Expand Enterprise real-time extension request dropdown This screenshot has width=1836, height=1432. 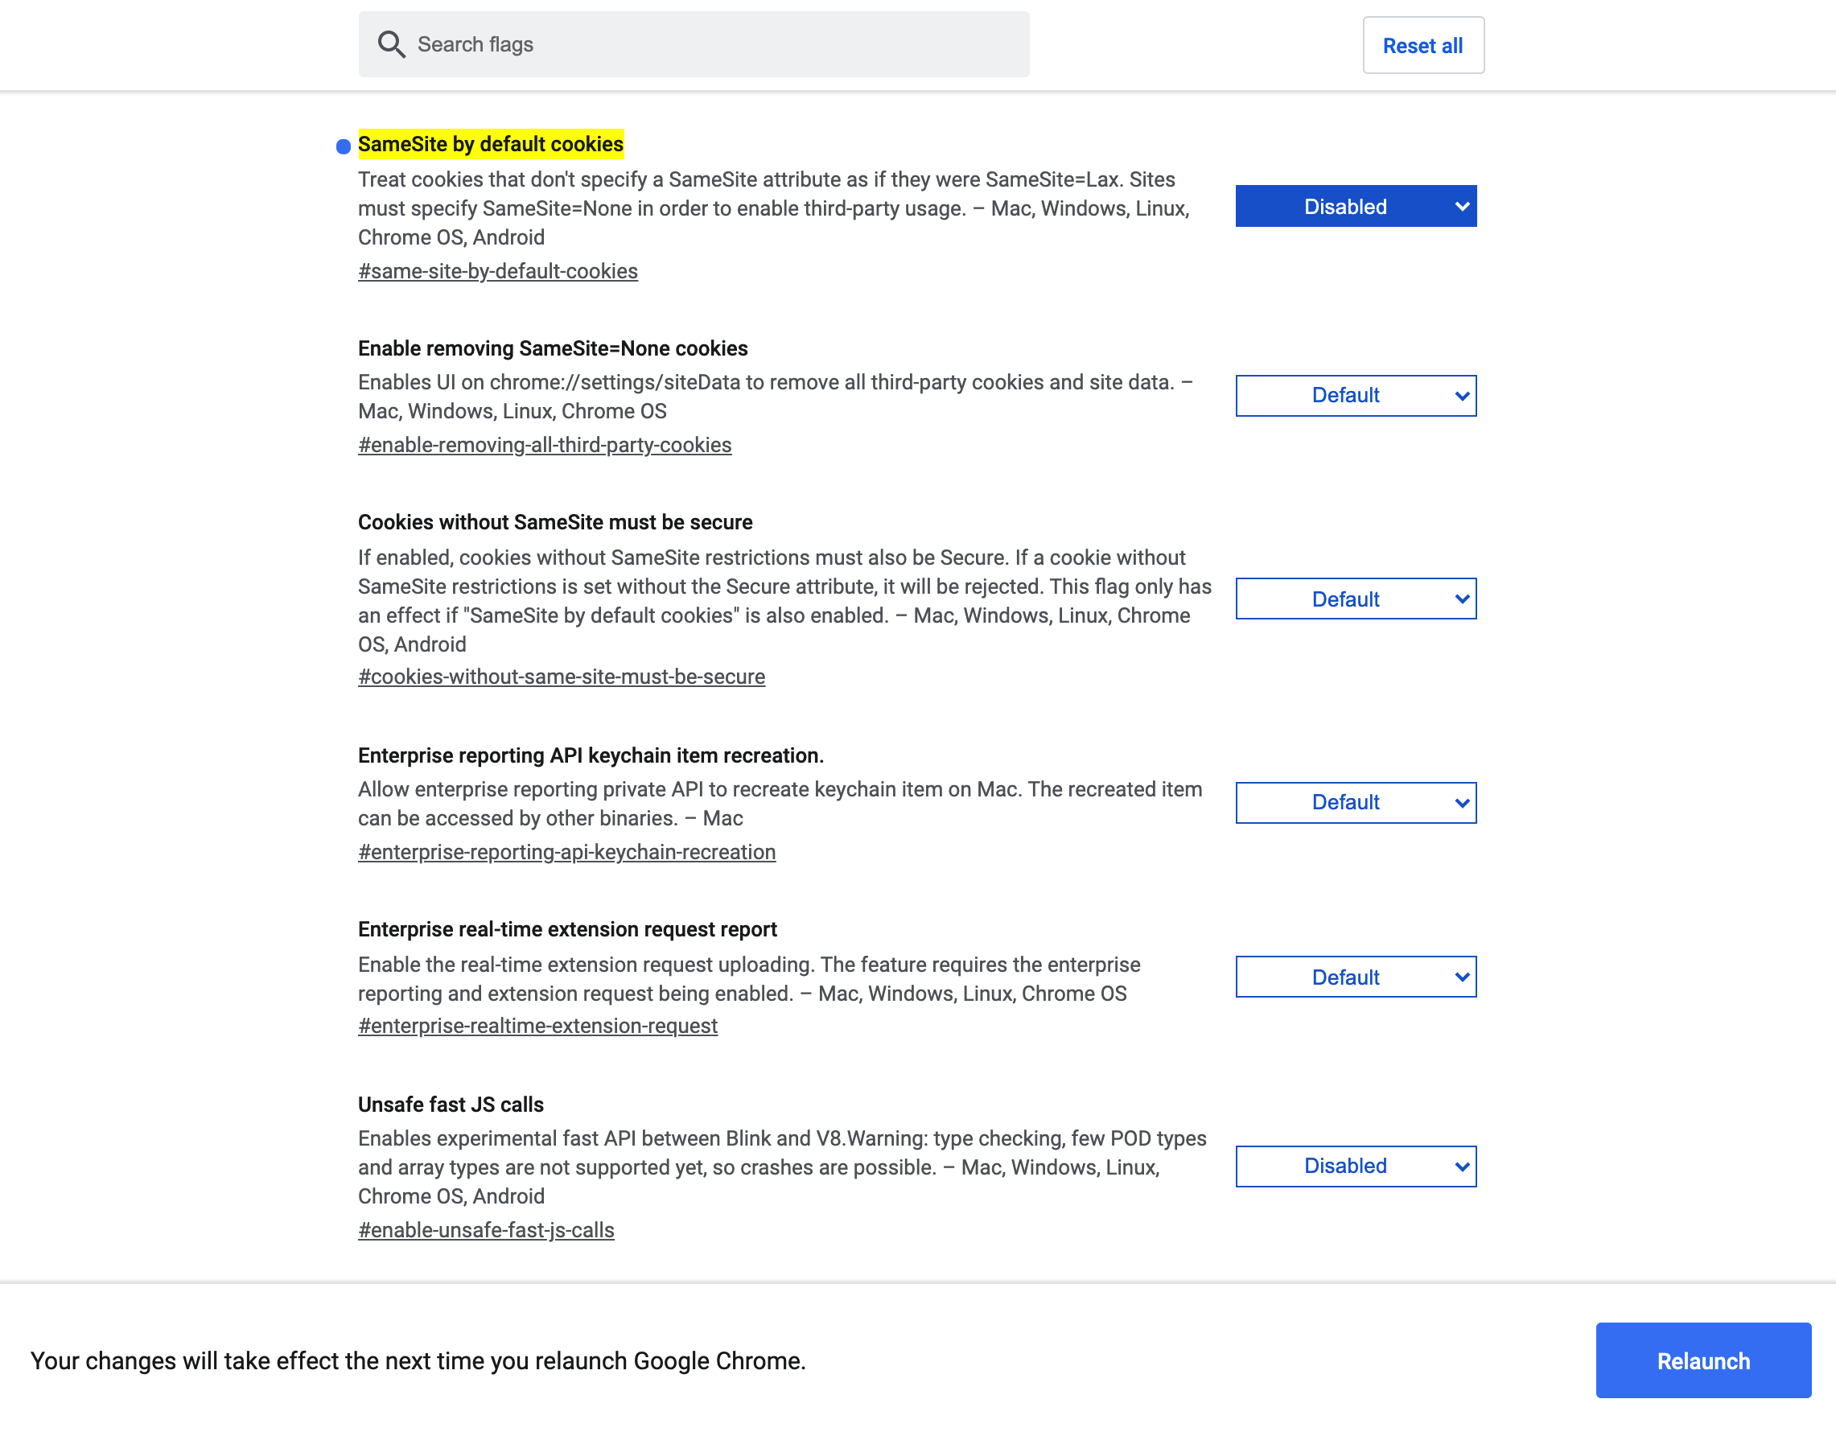pos(1355,977)
